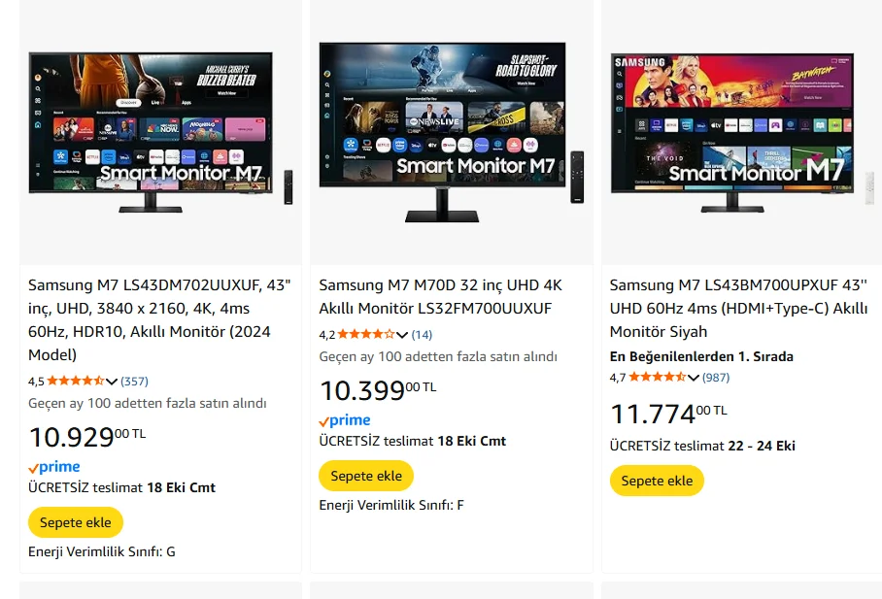Open the 4,7 star rating icon for LS43BM700UPXUF
Viewport: 882px width, 599px height.
[657, 377]
